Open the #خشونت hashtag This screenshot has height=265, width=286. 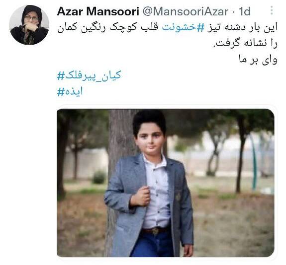coord(179,27)
